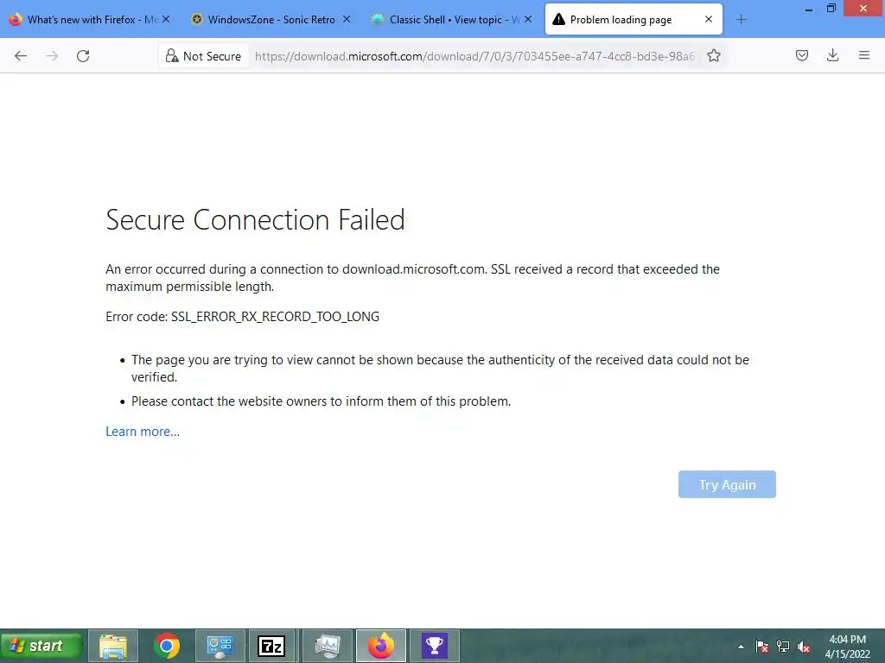This screenshot has height=663, width=885.
Task: Mute or unmute the volume tray icon
Action: [x=804, y=647]
